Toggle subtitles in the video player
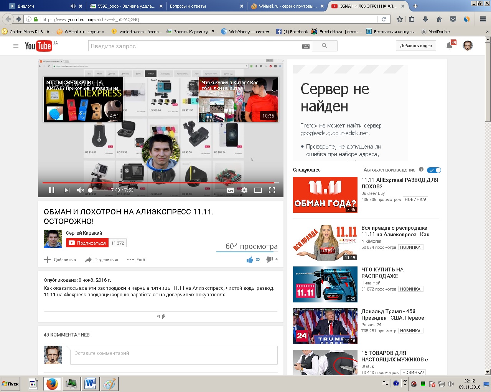 231,190
